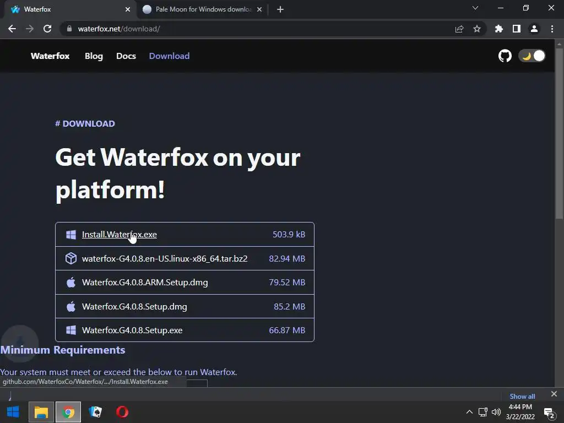Bookmark this page with the star icon
564x423 pixels.
[477, 29]
